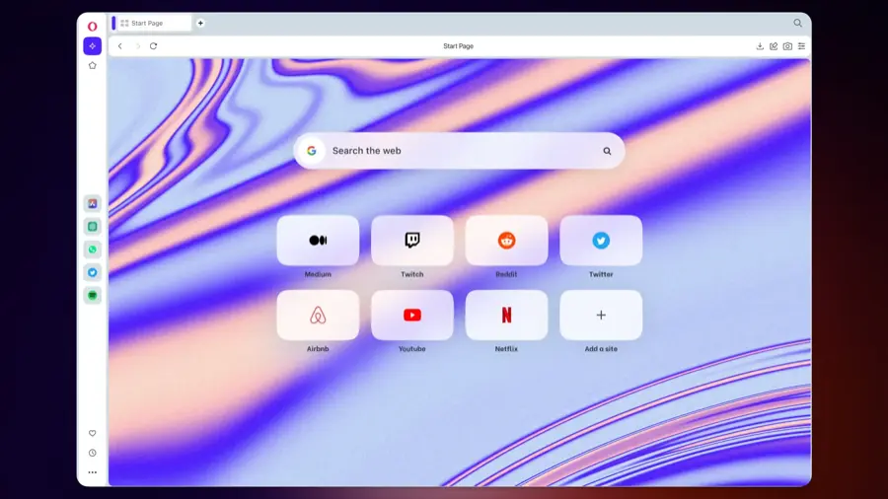Open a new tab with the plus button

pos(200,24)
